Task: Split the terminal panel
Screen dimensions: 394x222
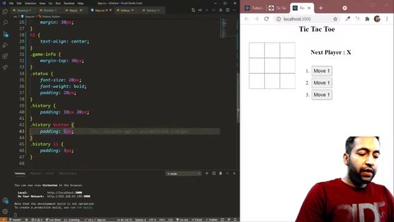Action: click(214, 173)
